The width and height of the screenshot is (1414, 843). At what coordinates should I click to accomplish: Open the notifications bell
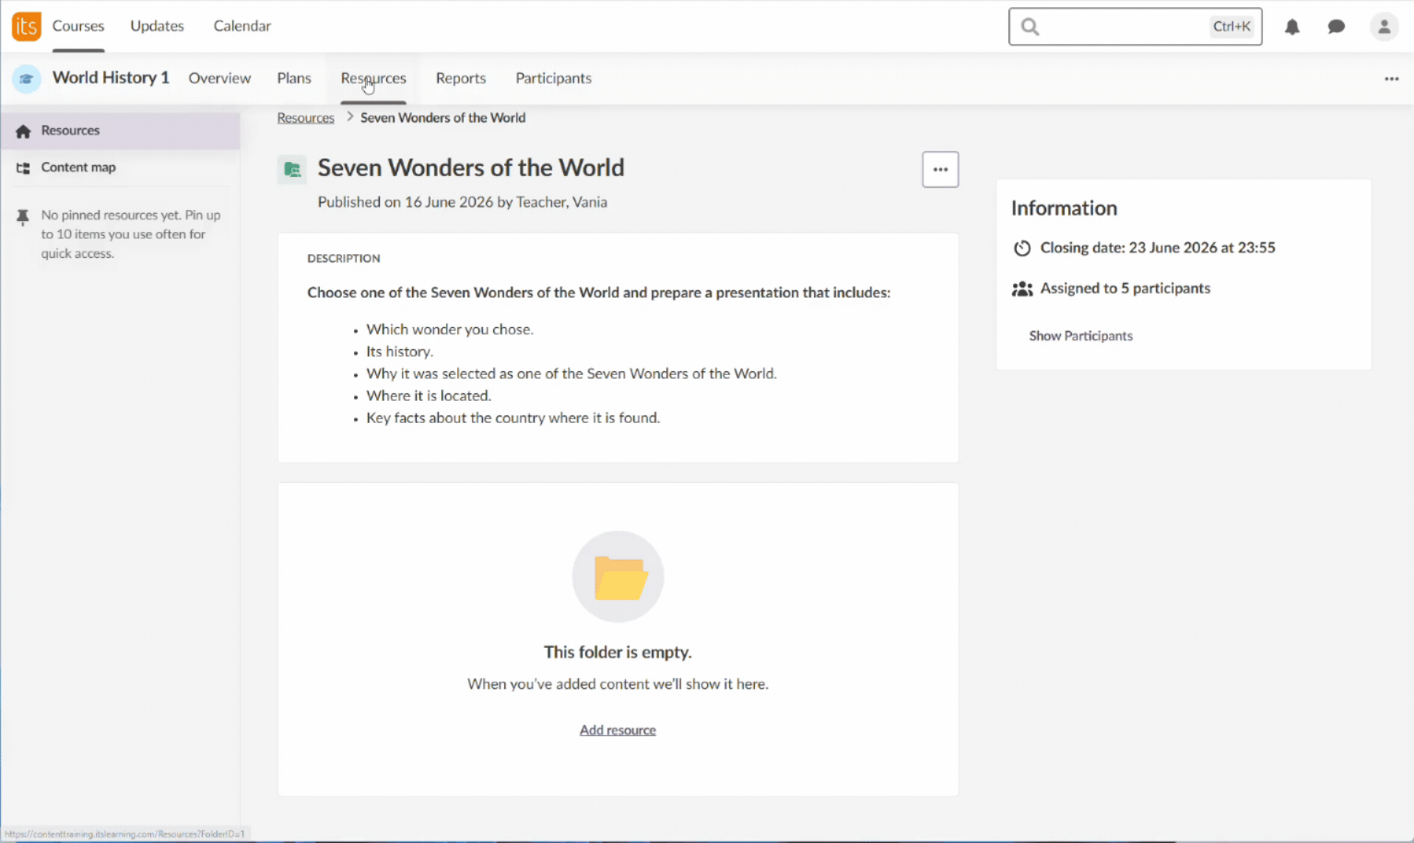coord(1292,27)
